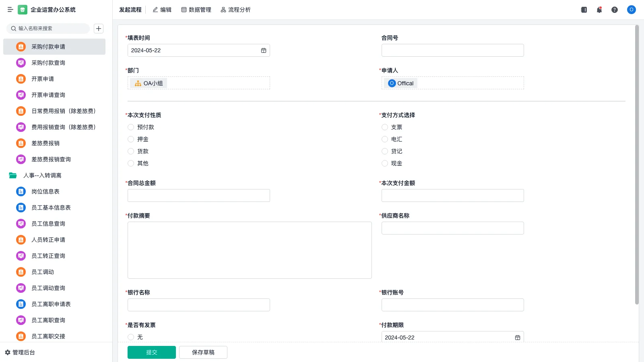Click the user avatar in top right corner

[x=631, y=10]
